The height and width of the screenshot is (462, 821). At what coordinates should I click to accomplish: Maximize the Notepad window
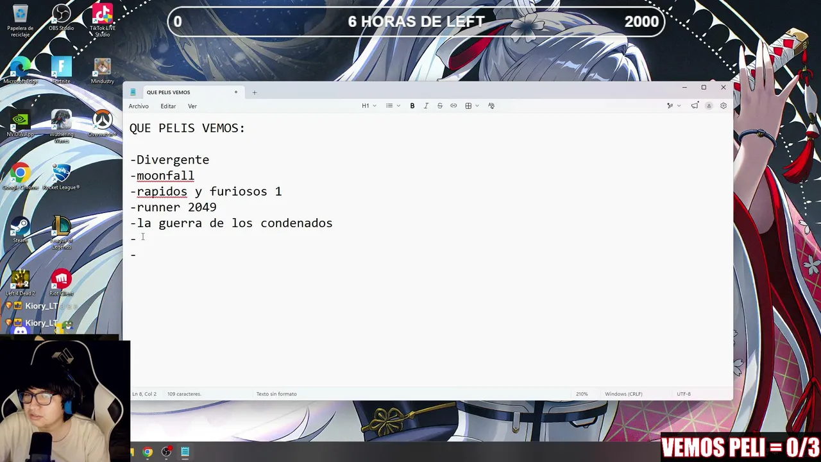[704, 87]
